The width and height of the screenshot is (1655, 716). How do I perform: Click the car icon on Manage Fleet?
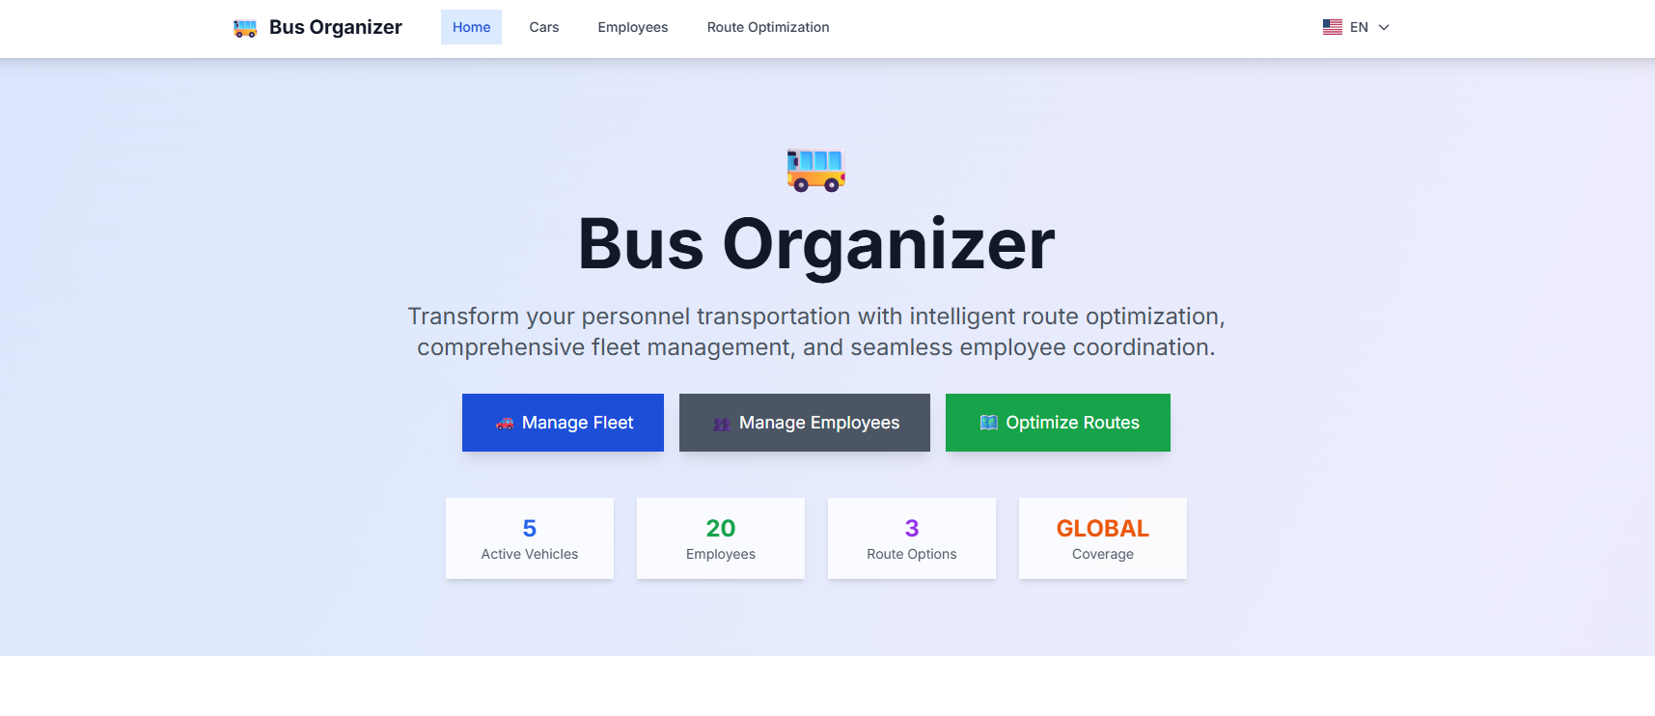[505, 423]
